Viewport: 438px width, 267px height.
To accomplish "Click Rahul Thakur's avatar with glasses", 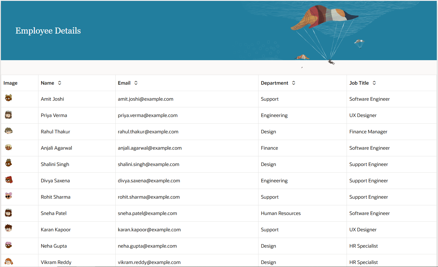I will [8, 131].
